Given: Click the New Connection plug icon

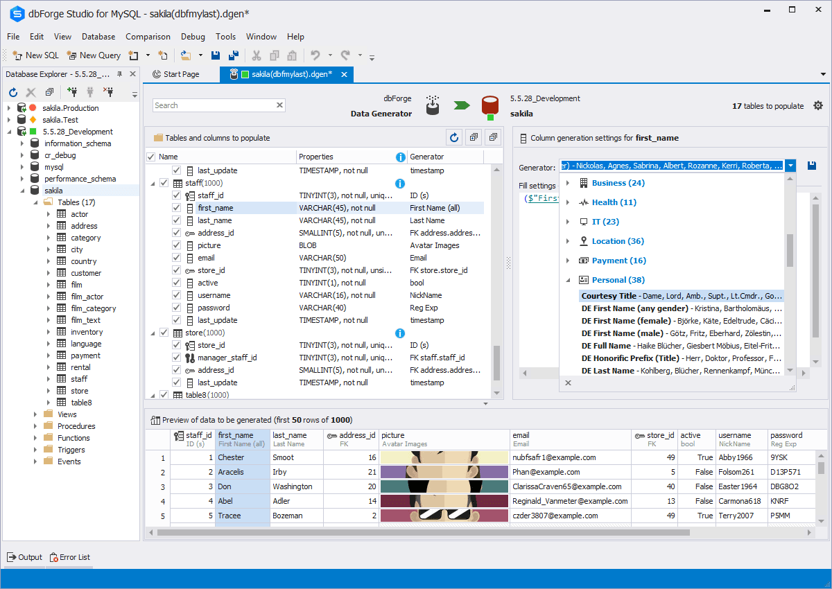Looking at the screenshot, I should point(72,92).
